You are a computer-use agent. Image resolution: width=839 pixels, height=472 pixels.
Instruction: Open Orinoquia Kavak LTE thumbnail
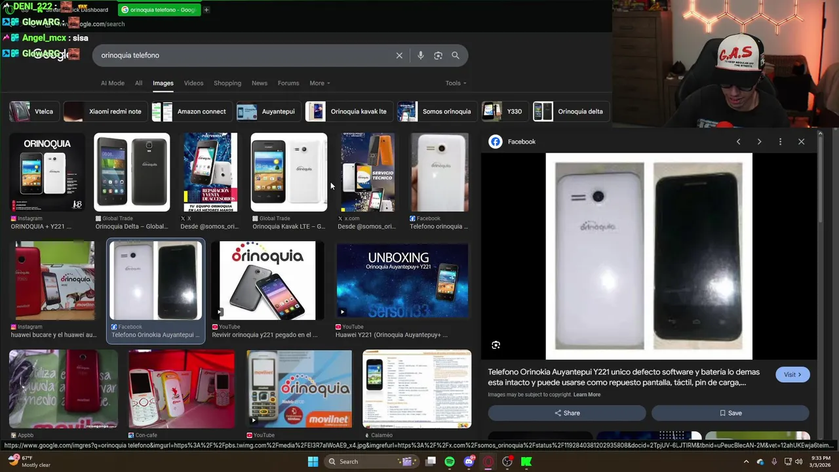point(289,172)
